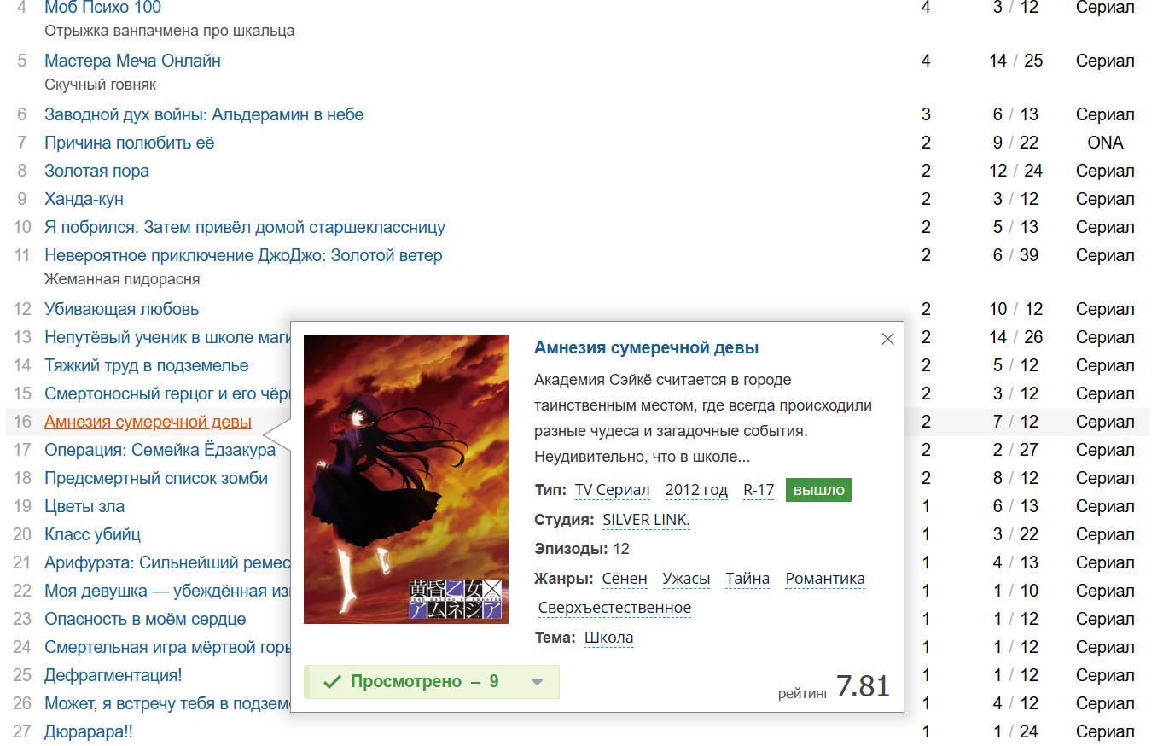Open the SILVER LINK. studio link
This screenshot has height=746, width=1169.
[646, 519]
